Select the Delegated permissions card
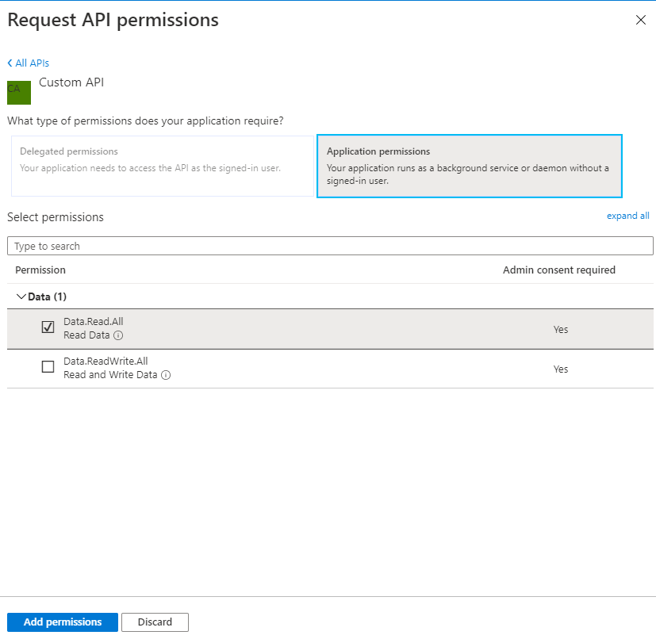Viewport: 656px width, 639px height. pyautogui.click(x=163, y=166)
